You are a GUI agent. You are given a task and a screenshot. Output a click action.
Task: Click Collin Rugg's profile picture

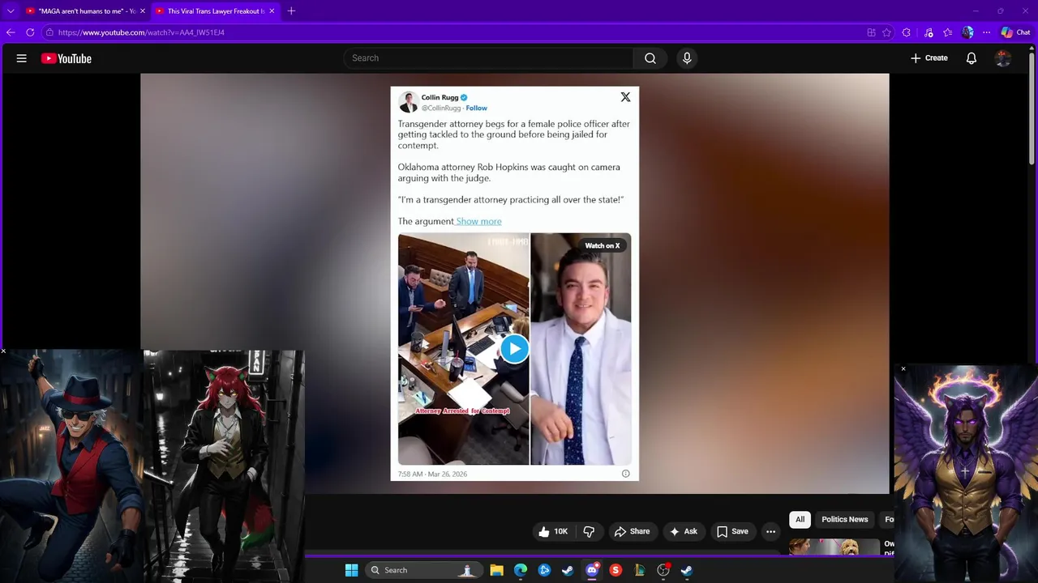click(x=408, y=101)
